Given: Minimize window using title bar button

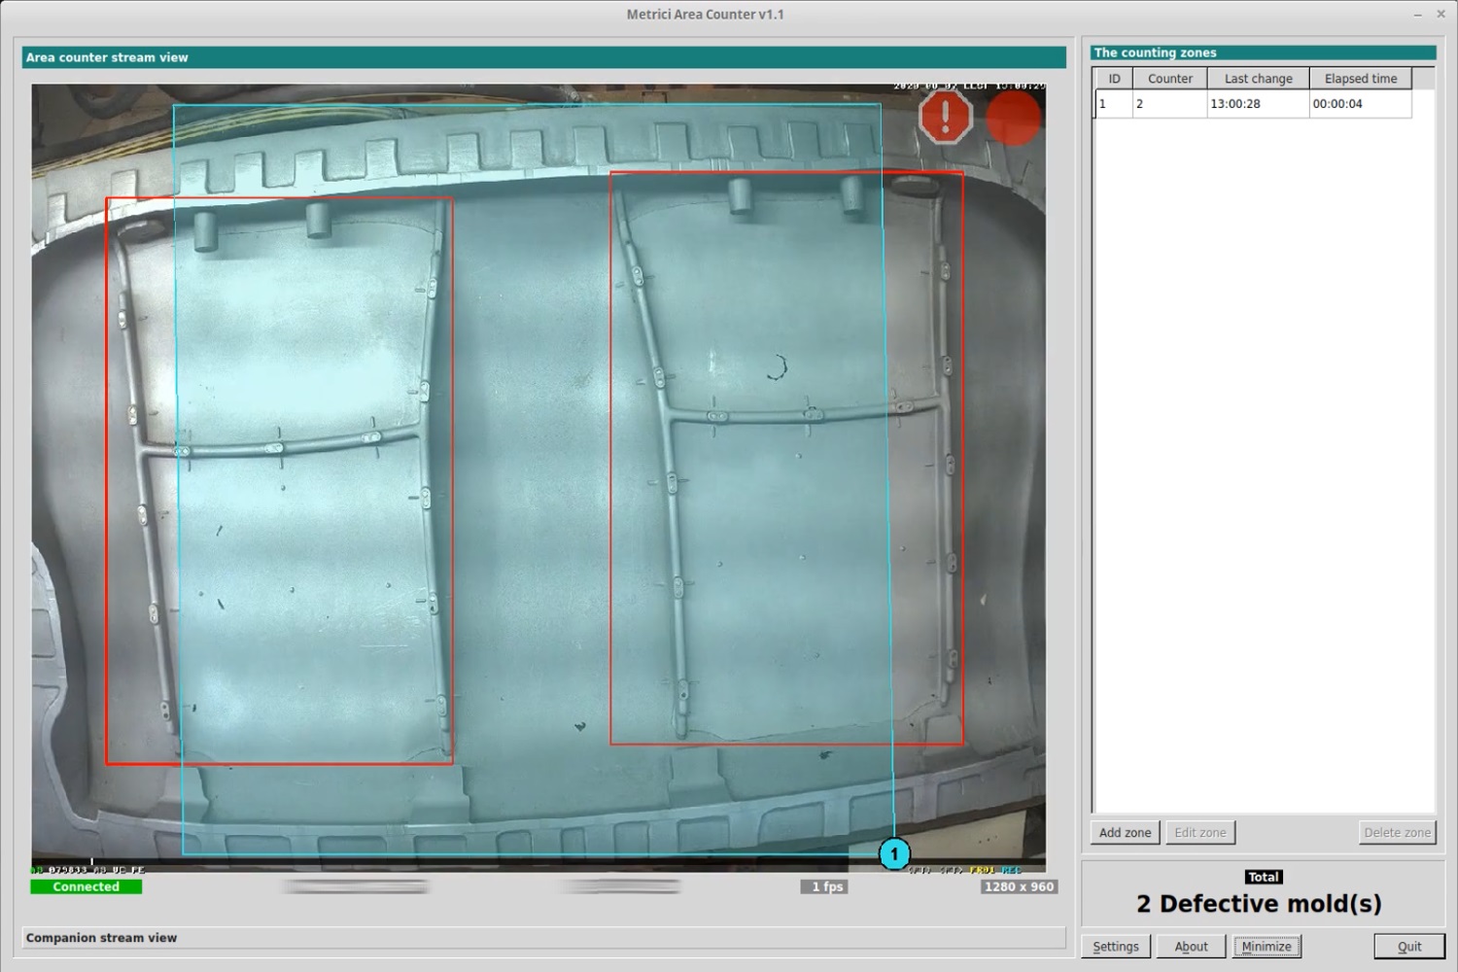Looking at the screenshot, I should pos(1417,14).
